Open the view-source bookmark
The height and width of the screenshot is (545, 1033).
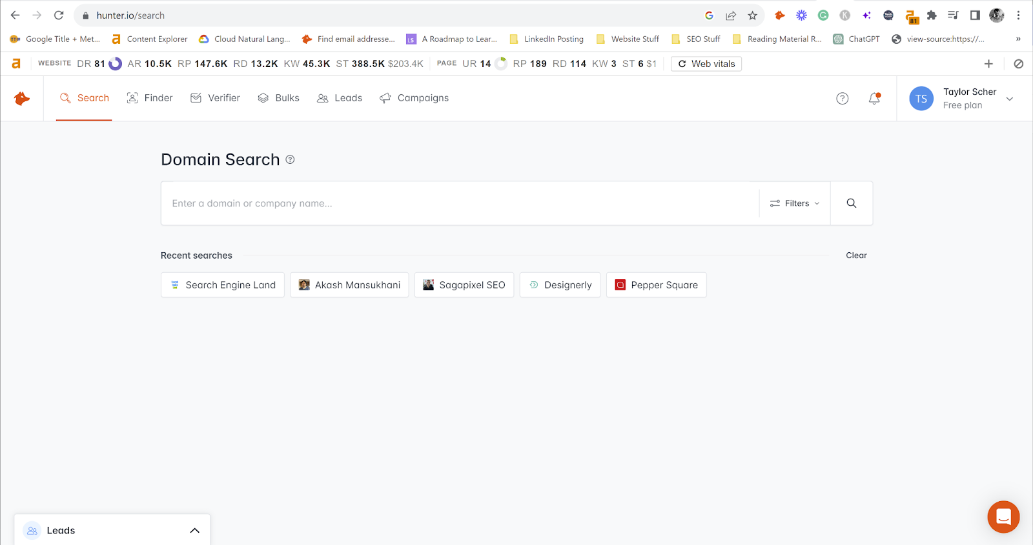point(938,39)
